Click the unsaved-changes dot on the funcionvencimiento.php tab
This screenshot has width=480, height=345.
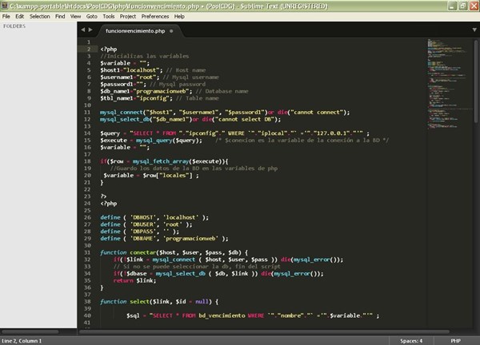(x=171, y=31)
